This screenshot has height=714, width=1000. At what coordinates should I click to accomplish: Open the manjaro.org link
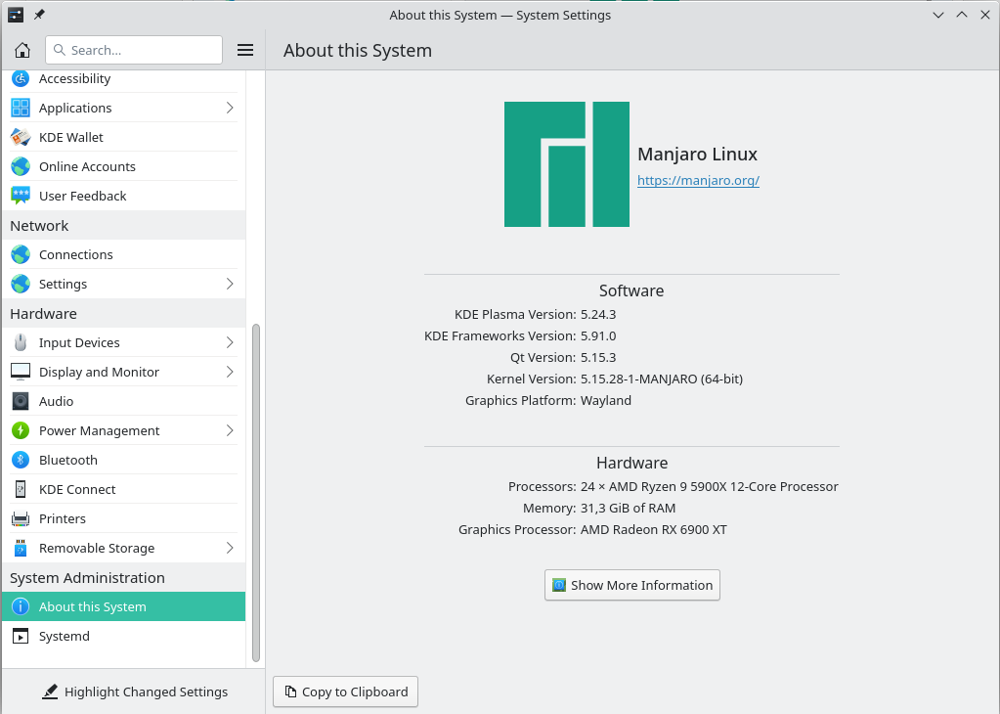(698, 181)
